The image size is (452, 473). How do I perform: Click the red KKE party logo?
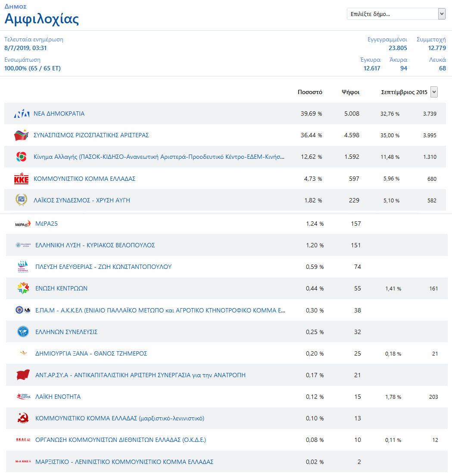pyautogui.click(x=22, y=179)
